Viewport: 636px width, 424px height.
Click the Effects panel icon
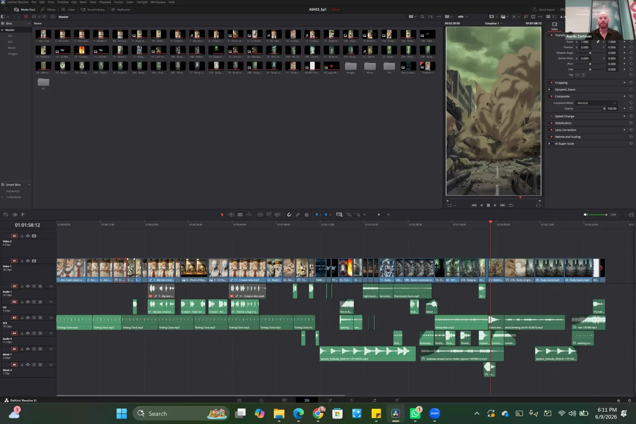click(x=48, y=10)
